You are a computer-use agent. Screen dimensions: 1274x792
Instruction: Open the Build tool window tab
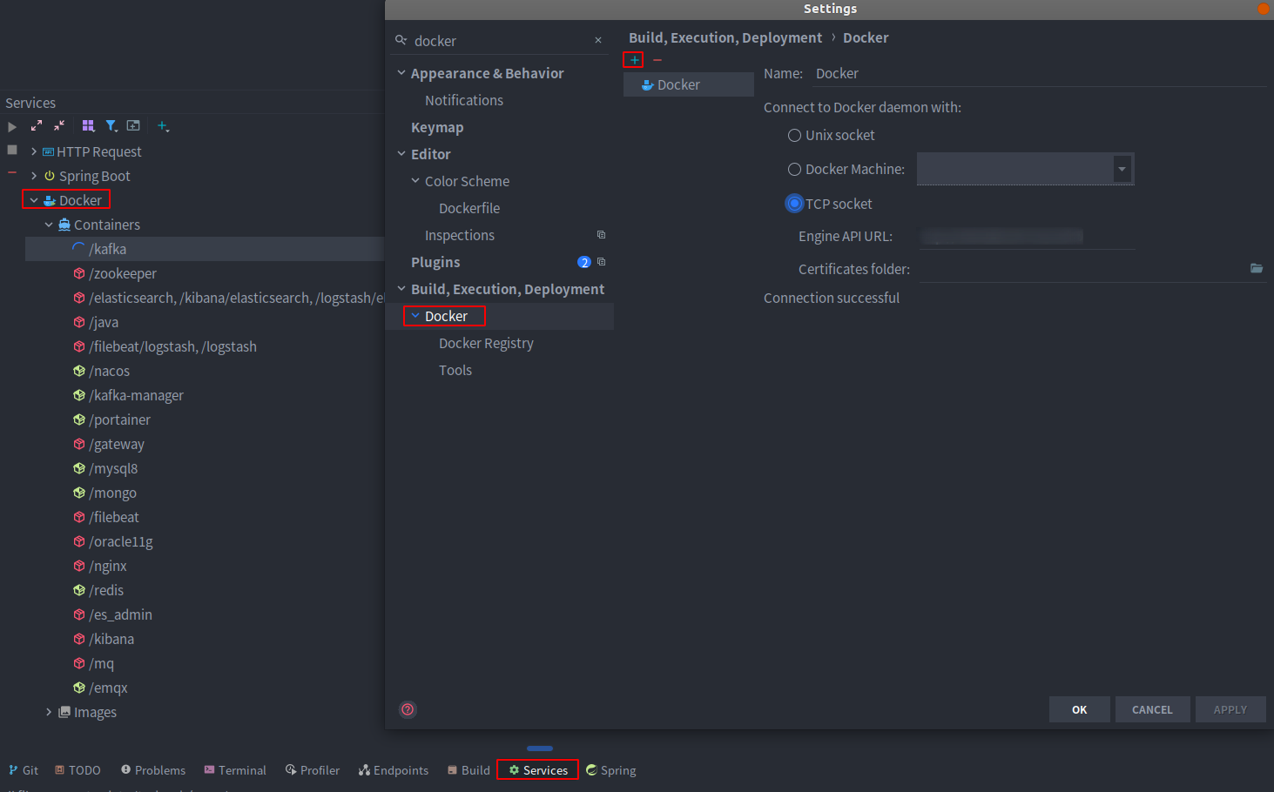(x=468, y=770)
